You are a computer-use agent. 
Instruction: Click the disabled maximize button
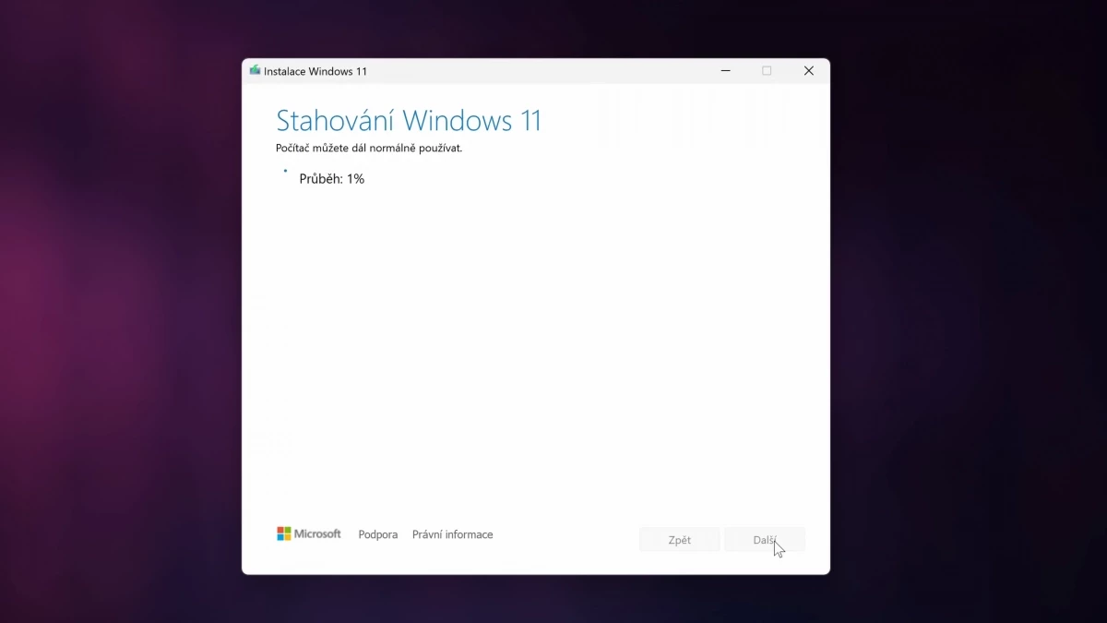[767, 71]
